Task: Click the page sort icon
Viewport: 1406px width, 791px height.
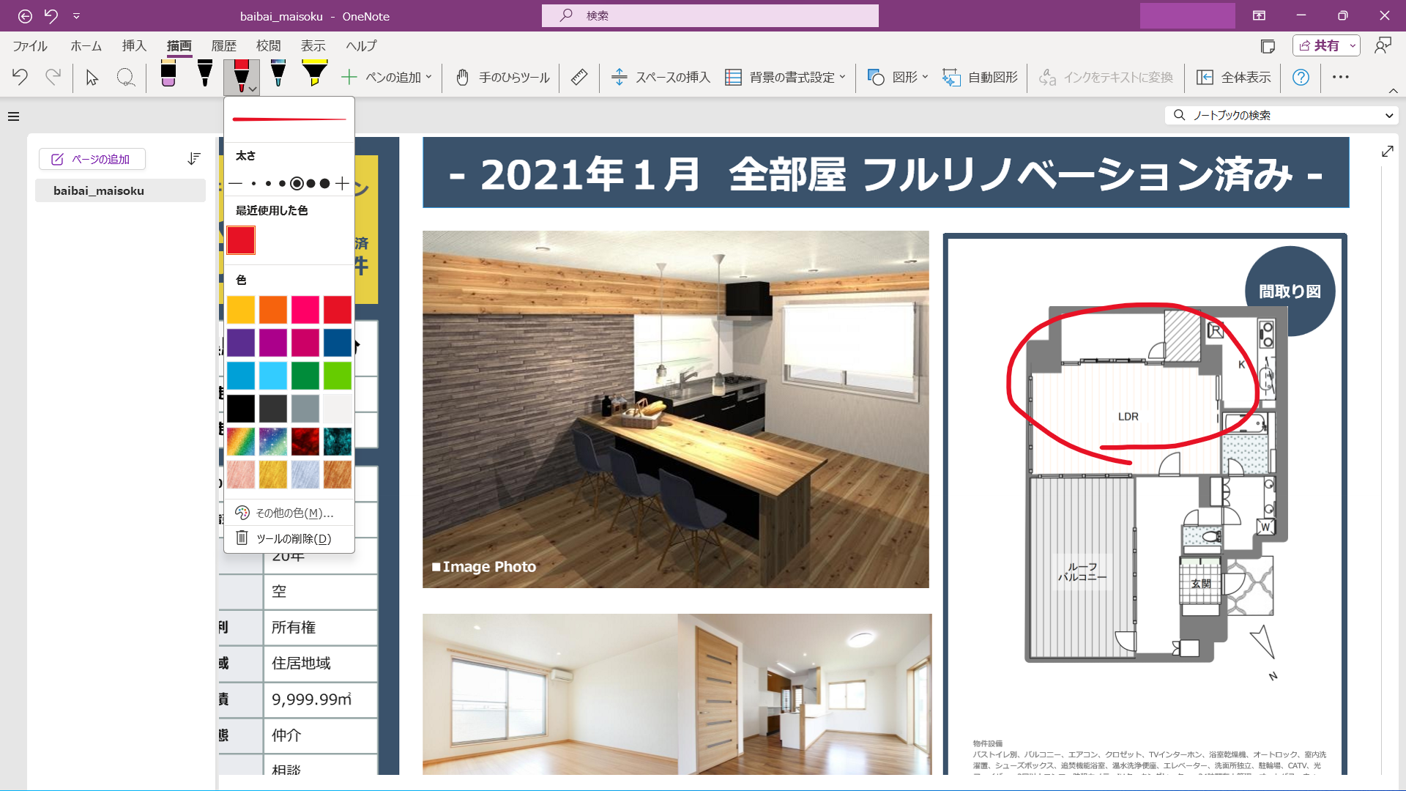Action: pyautogui.click(x=193, y=159)
